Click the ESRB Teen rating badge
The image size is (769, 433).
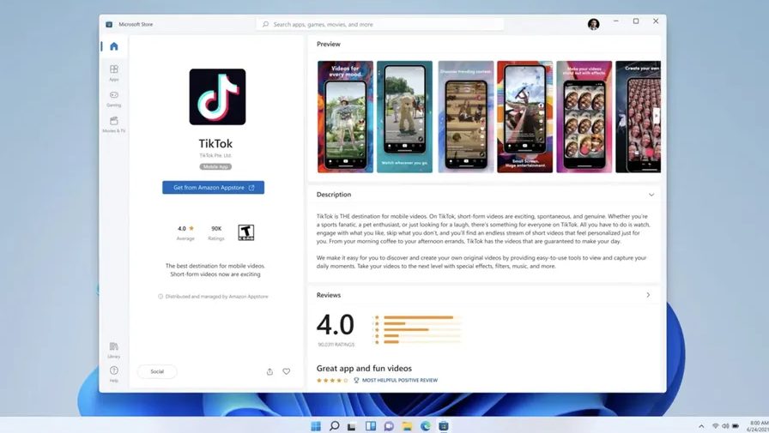pyautogui.click(x=246, y=232)
